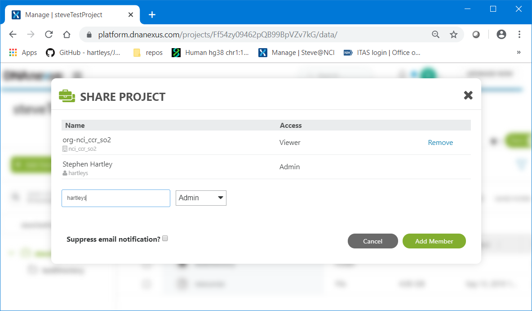Open the Human hg38 chr1 bookmark
This screenshot has width=532, height=311.
pyautogui.click(x=210, y=53)
